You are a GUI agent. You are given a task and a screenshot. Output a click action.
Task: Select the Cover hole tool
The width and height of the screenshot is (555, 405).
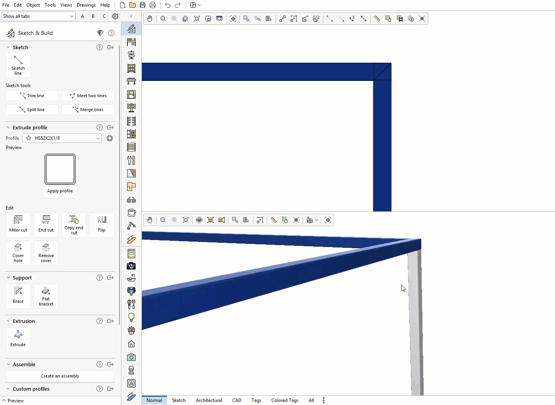[x=18, y=253]
